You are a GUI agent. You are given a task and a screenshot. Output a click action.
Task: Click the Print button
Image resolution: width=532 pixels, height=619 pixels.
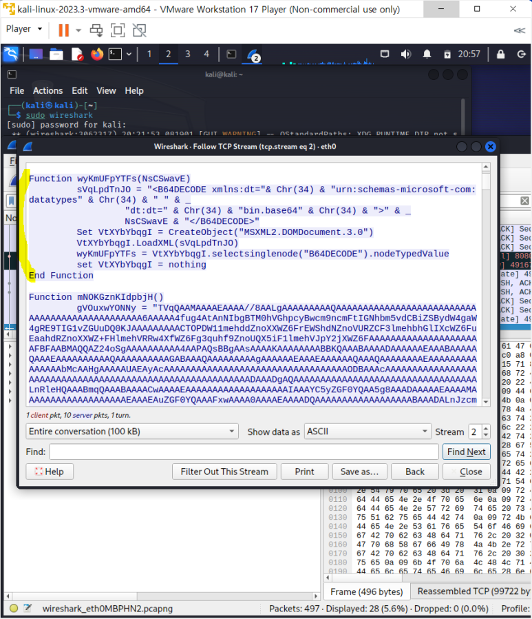coord(304,471)
